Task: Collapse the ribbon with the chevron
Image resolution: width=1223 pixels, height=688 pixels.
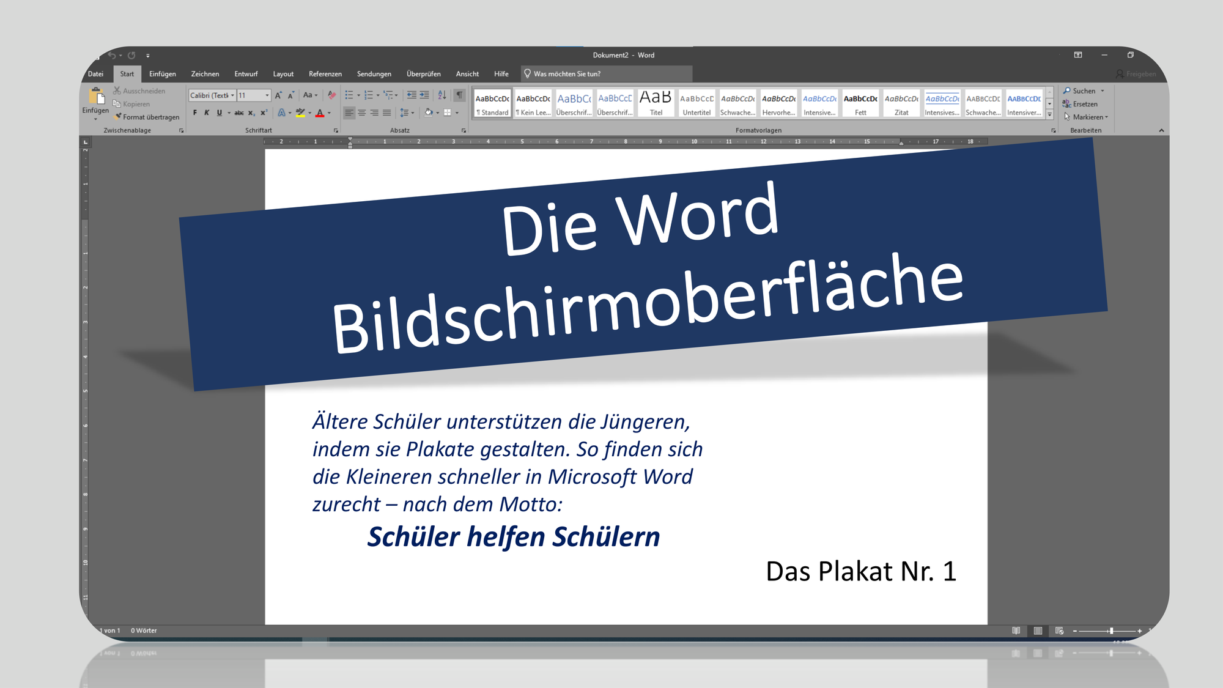Action: coord(1161,130)
